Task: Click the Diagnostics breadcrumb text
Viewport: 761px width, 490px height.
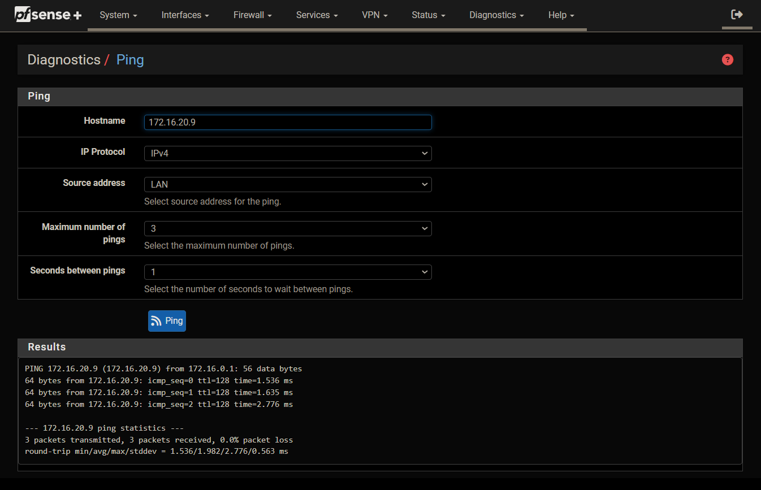Action: click(x=64, y=59)
